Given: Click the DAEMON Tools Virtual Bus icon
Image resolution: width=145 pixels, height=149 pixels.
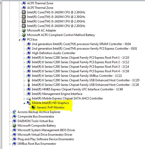Looking at the screenshot, I should pyautogui.click(x=14, y=121).
